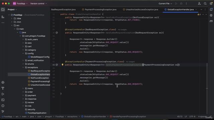Click the exceptions breadcrumb in the navigation bar
The width and height of the screenshot is (214, 120).
click(x=72, y=117)
